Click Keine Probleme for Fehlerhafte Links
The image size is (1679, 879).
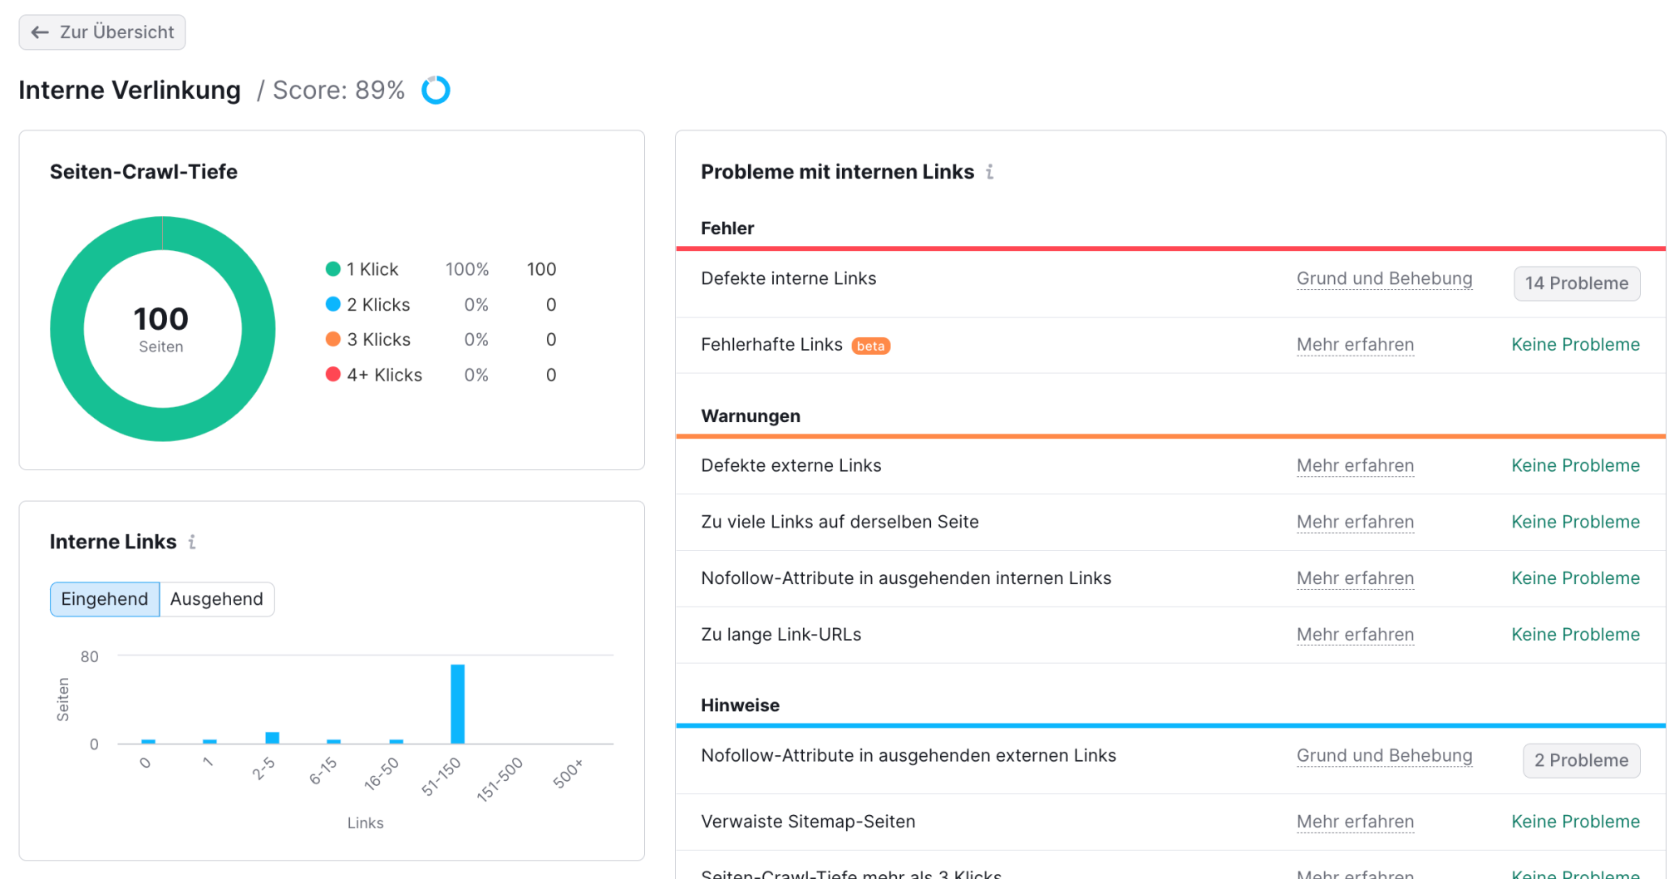point(1575,344)
